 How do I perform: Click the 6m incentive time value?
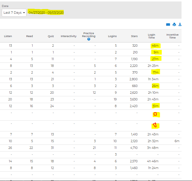coord(177,141)
